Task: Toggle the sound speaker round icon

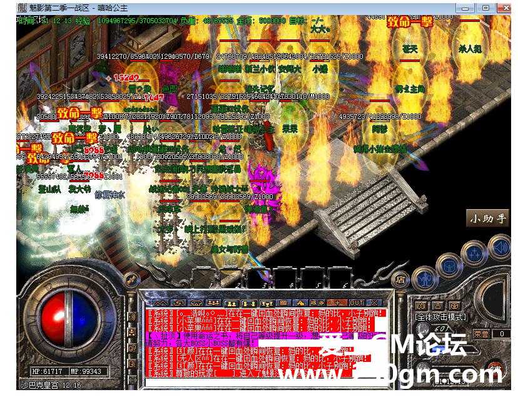Action: click(x=499, y=247)
